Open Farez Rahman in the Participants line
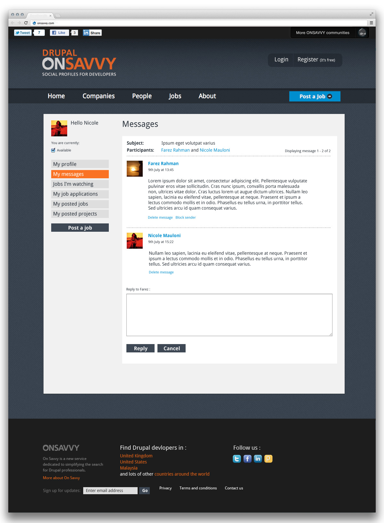The image size is (384, 523). (175, 150)
